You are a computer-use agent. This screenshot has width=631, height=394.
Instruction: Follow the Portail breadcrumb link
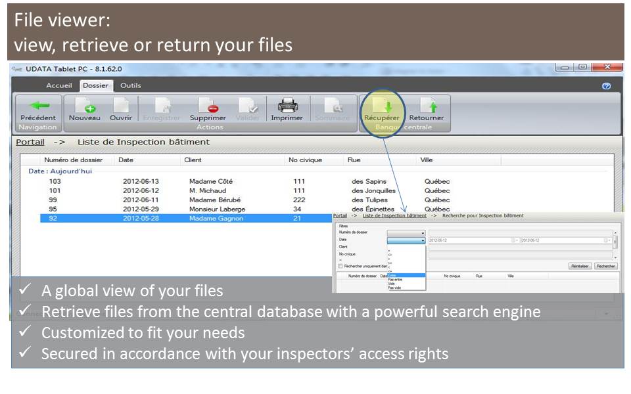click(30, 142)
